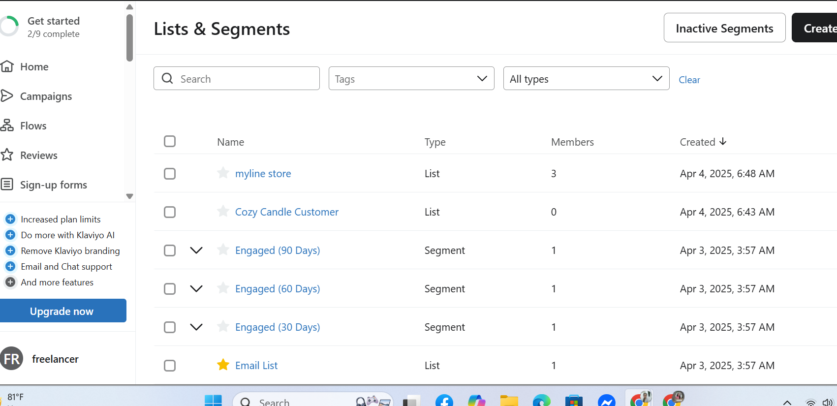Go to Campaigns in the sidebar
The image size is (837, 406).
coord(46,96)
